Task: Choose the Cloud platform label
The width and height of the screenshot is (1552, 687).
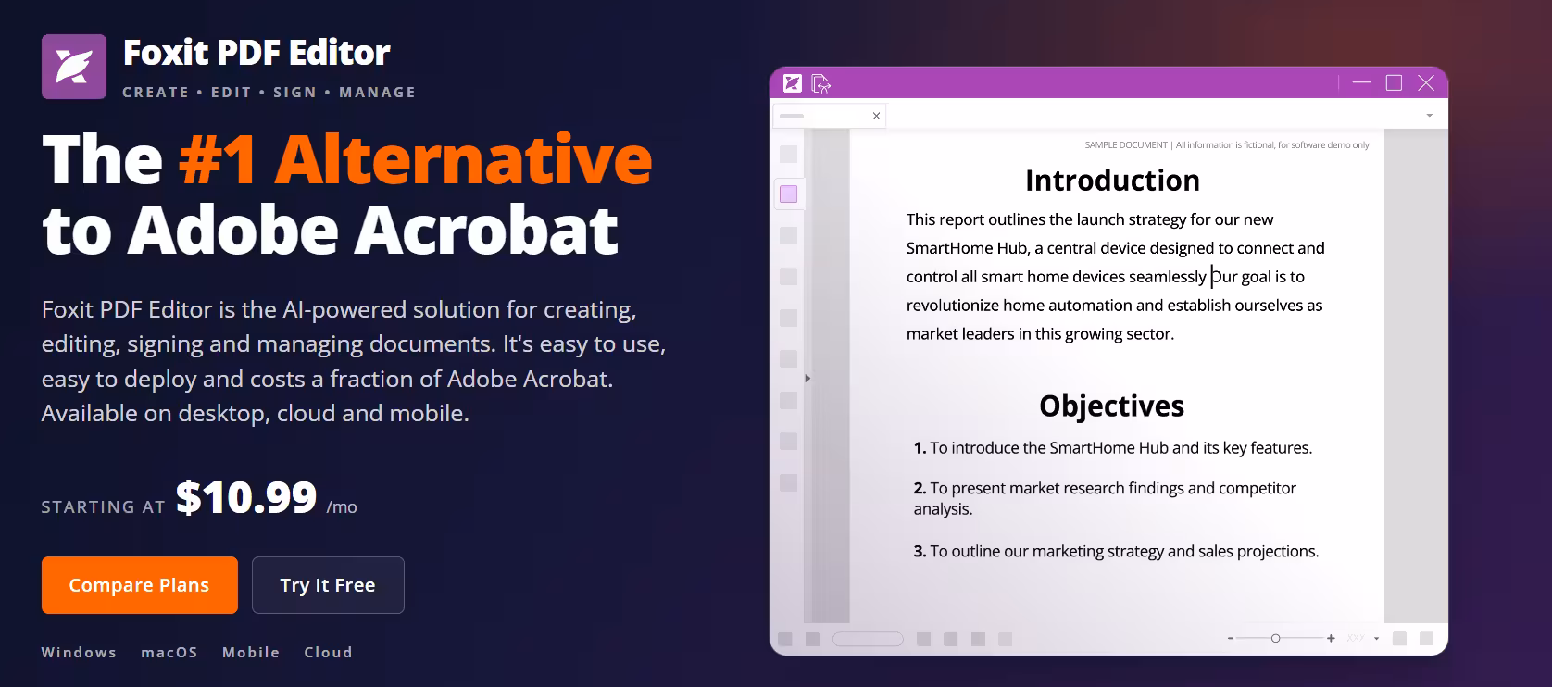Action: click(329, 652)
